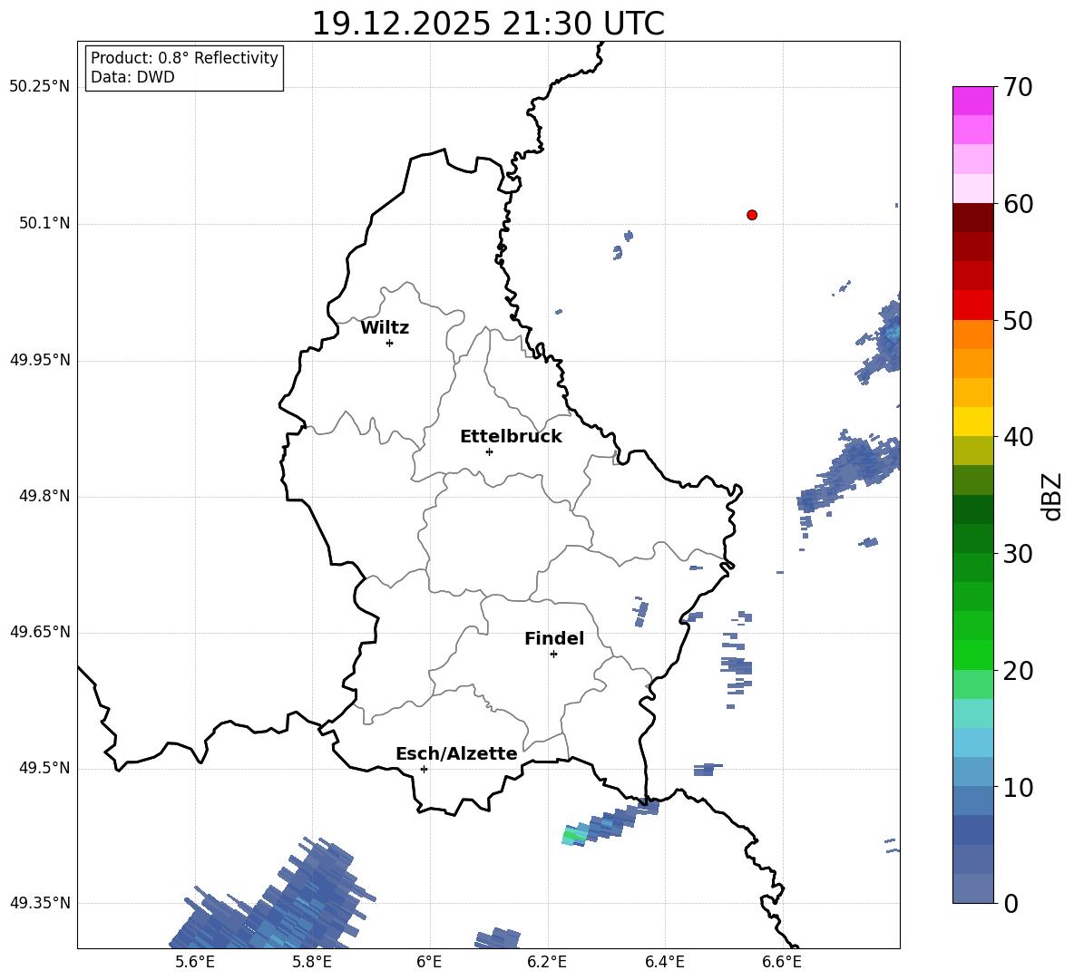Click the colorbar tick label 50
The image size is (1074, 980).
[1018, 321]
